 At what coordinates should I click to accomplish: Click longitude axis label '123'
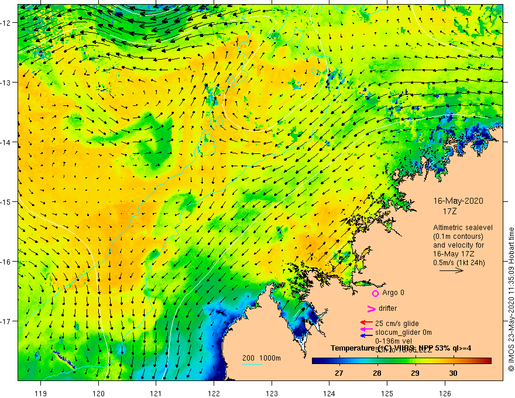click(272, 393)
